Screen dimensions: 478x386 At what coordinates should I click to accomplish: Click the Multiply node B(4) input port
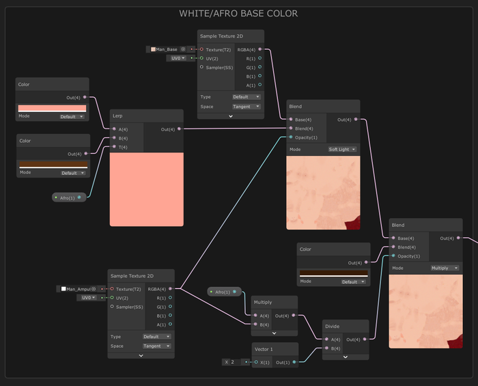pos(255,325)
